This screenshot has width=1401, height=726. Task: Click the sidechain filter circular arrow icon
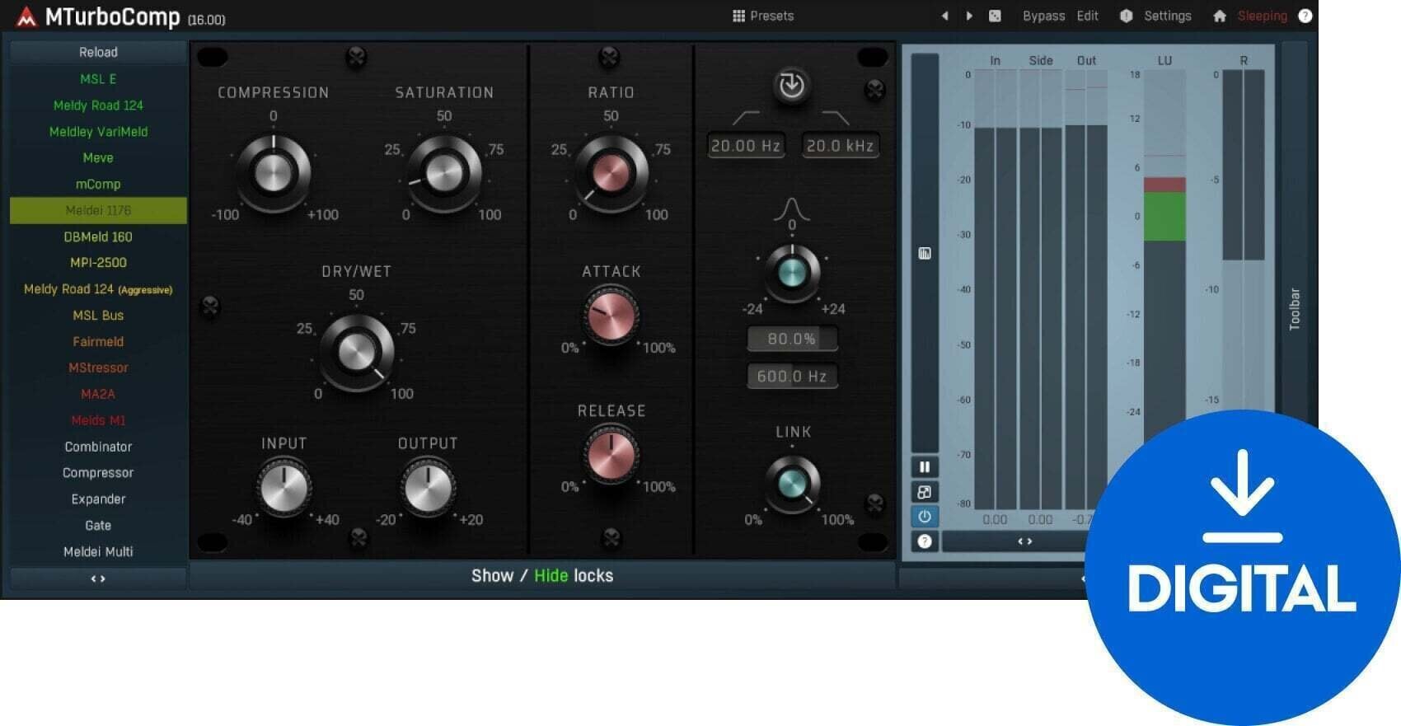coord(791,85)
